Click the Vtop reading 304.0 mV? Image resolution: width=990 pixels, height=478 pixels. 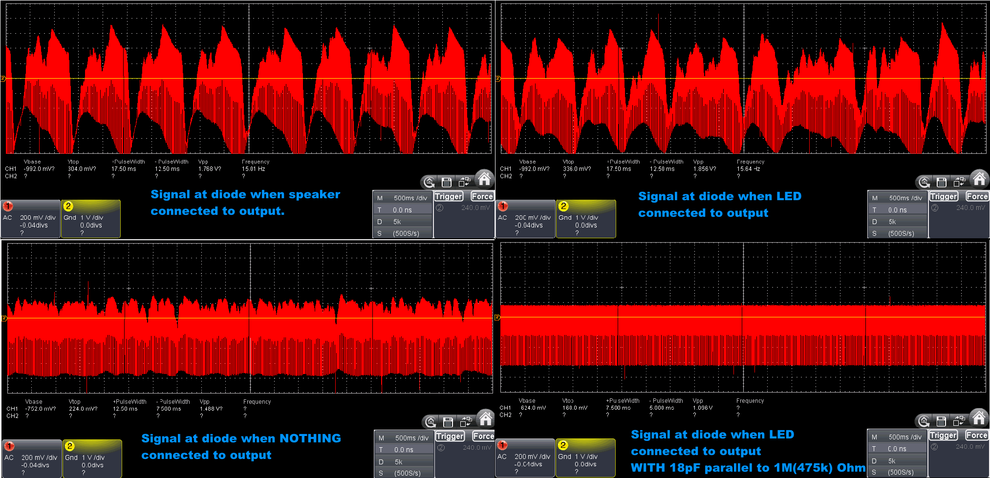click(x=82, y=169)
